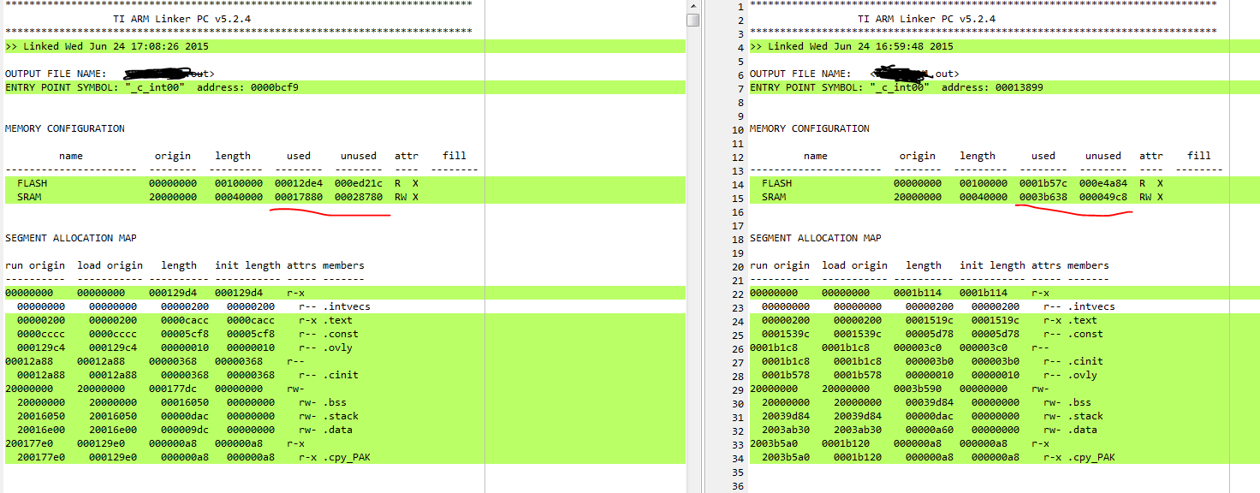Click the .bss member in the right pane

pyautogui.click(x=1079, y=402)
